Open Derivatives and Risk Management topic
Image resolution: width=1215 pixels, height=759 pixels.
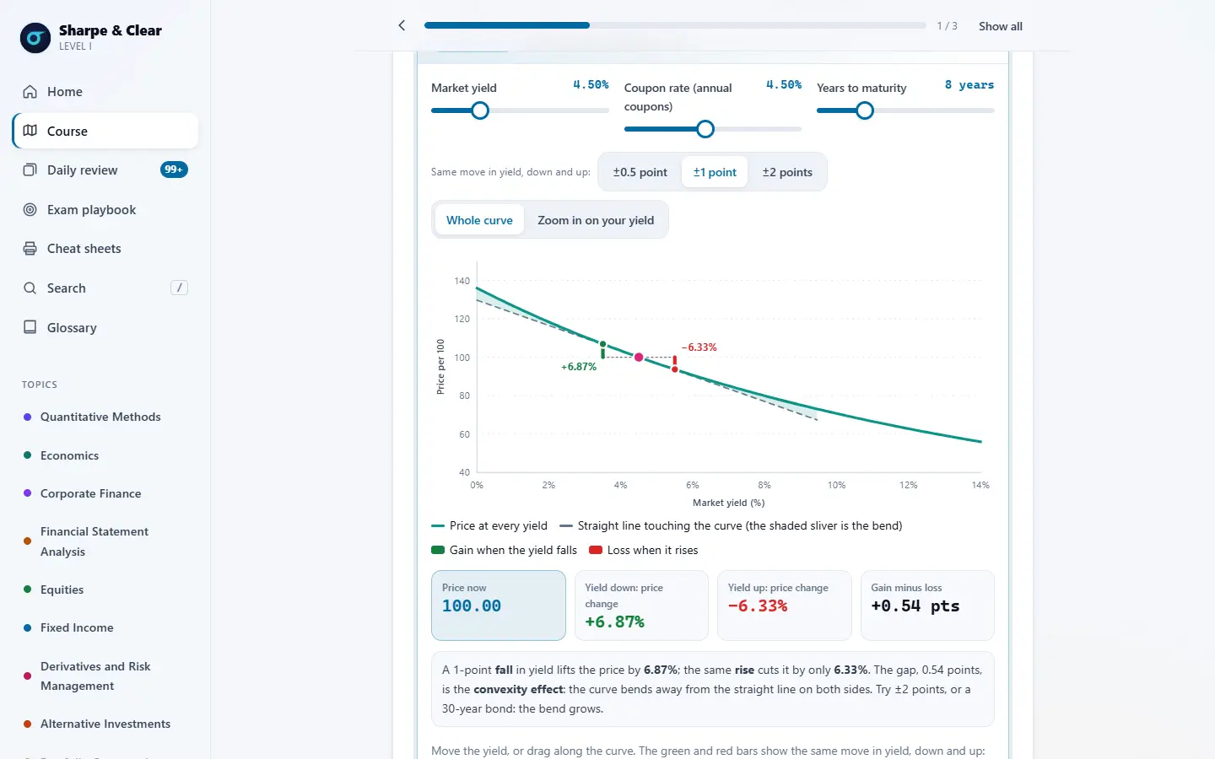click(95, 676)
